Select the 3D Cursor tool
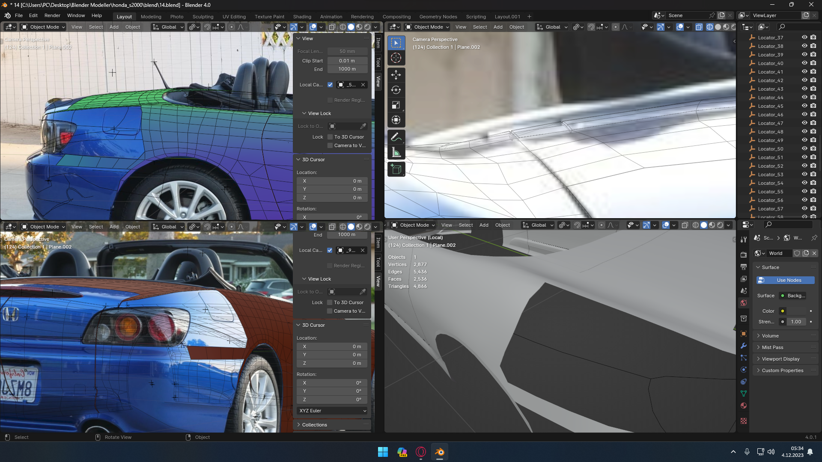The width and height of the screenshot is (822, 462). click(396, 58)
